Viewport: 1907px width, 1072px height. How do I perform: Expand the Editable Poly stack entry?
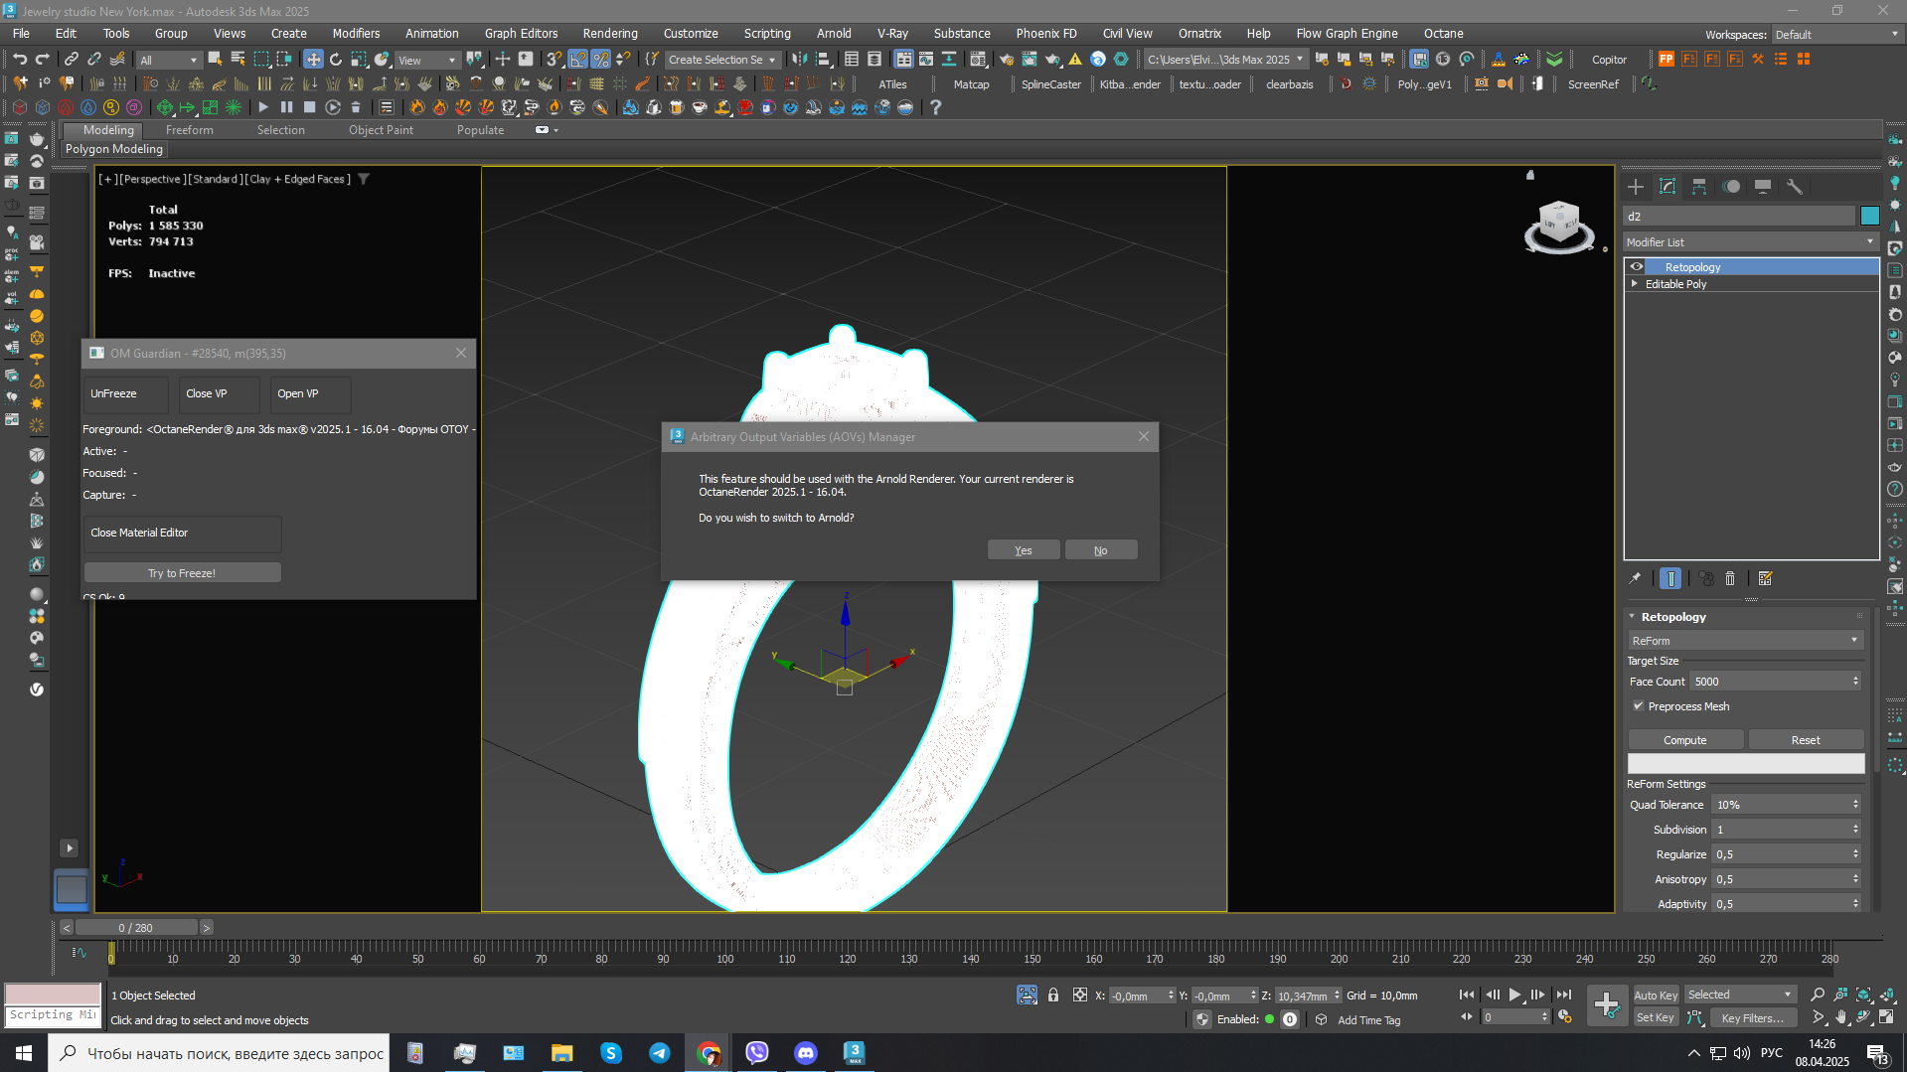(1635, 284)
